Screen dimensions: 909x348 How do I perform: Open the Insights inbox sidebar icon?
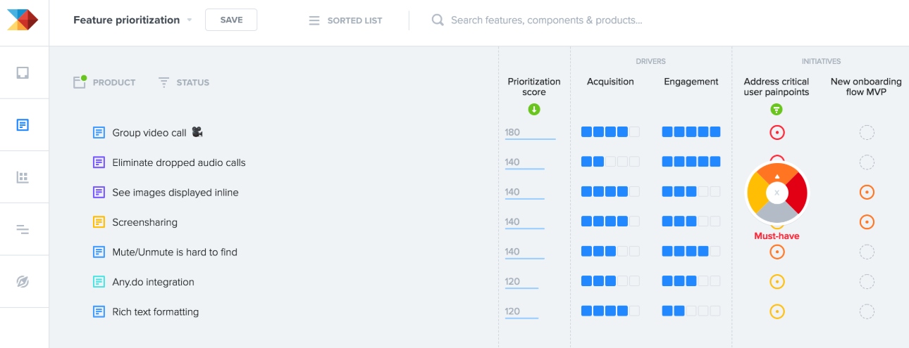[x=23, y=72]
